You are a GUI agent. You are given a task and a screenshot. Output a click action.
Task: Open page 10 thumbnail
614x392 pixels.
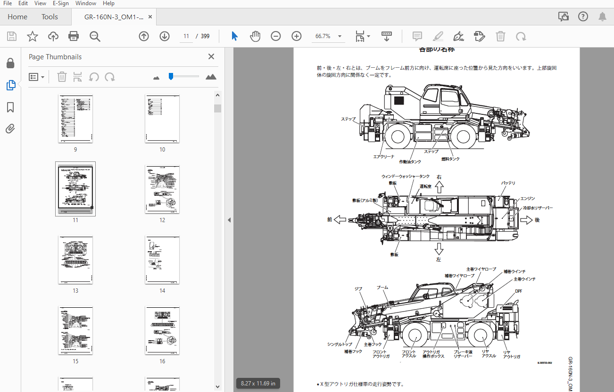[162, 119]
